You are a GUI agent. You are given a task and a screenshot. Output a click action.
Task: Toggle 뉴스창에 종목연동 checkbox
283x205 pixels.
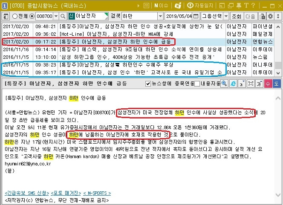[148, 84]
